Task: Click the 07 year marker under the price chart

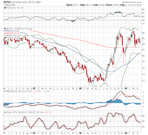Action: 34,88
